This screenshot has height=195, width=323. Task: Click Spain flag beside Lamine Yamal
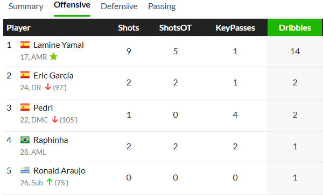[25, 45]
